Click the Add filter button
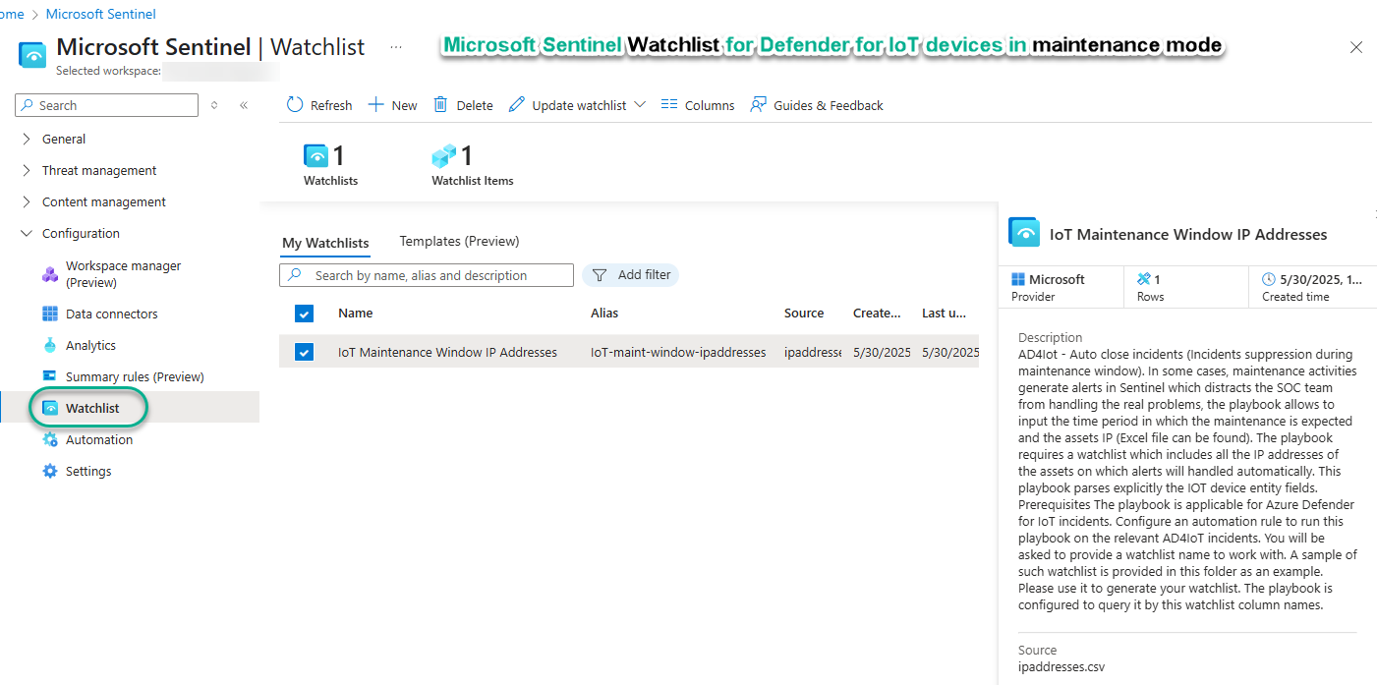1377x685 pixels. point(631,275)
